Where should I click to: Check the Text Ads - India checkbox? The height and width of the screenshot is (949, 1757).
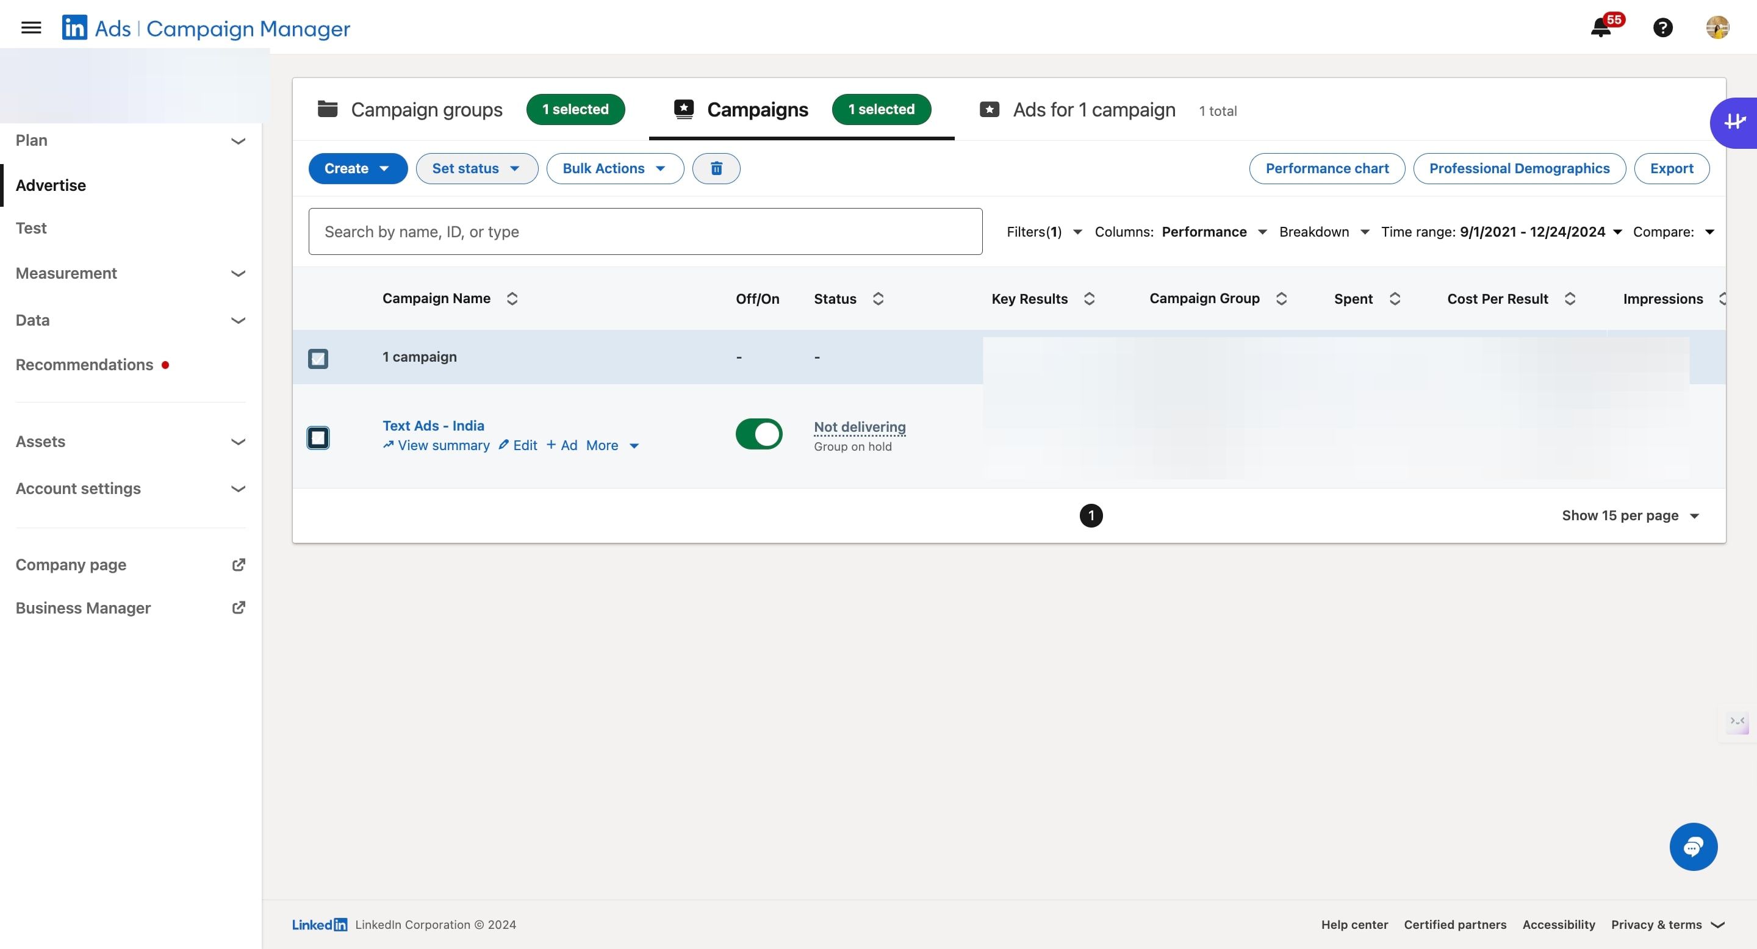coord(318,437)
